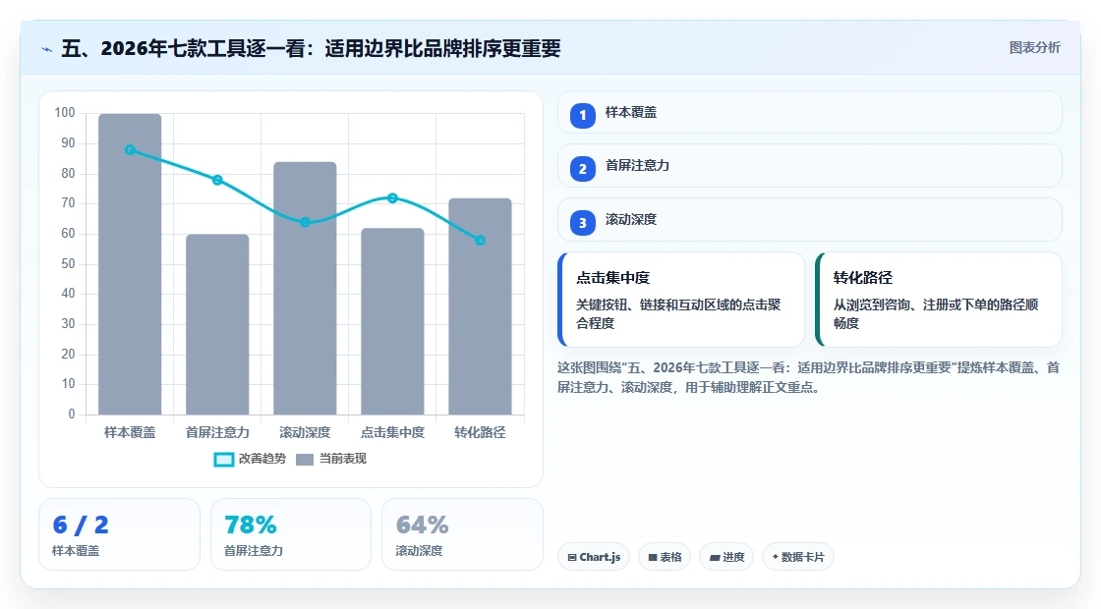Screen dimensions: 1101x609
Task: Click the trend line point on 转化路径 bar
Action: (x=481, y=241)
